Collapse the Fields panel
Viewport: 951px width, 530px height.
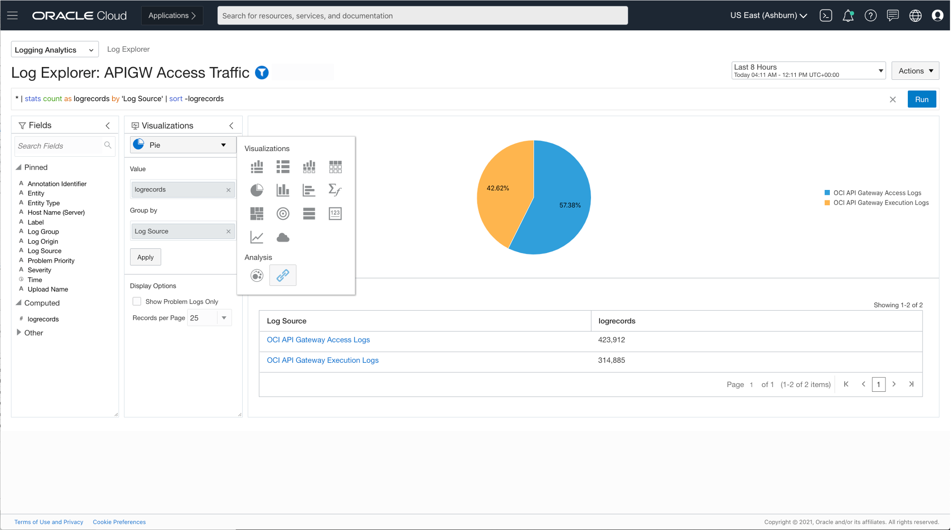pyautogui.click(x=108, y=125)
